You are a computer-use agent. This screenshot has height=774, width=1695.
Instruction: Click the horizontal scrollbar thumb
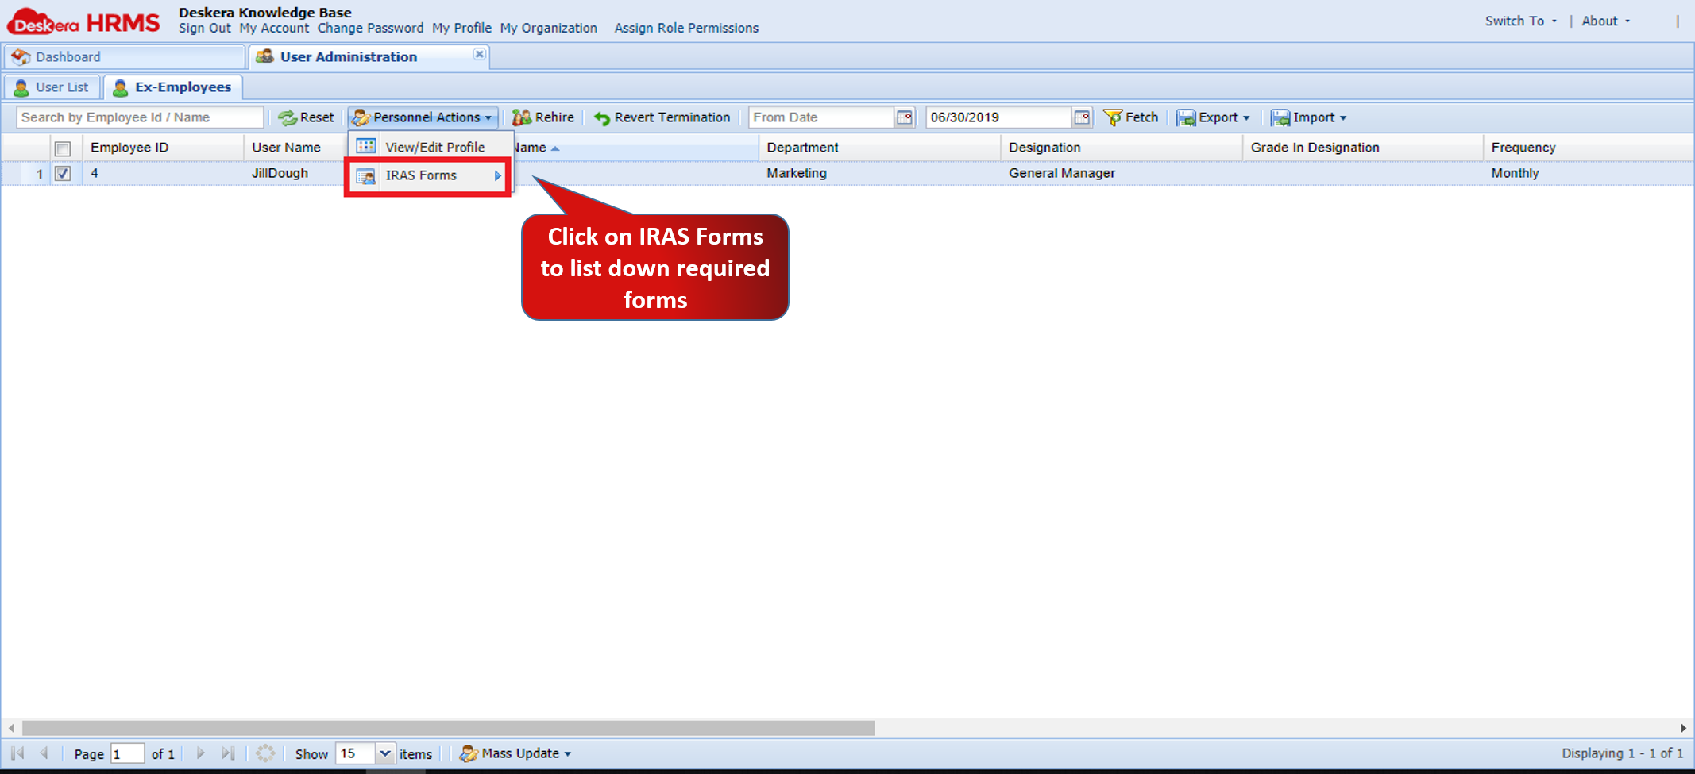pyautogui.click(x=448, y=728)
